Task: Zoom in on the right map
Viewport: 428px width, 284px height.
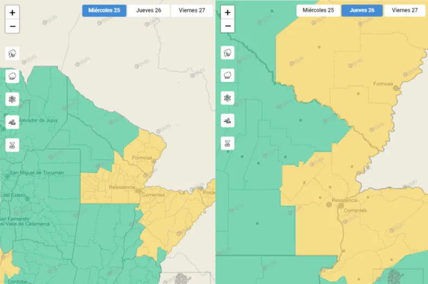Action: [228, 12]
